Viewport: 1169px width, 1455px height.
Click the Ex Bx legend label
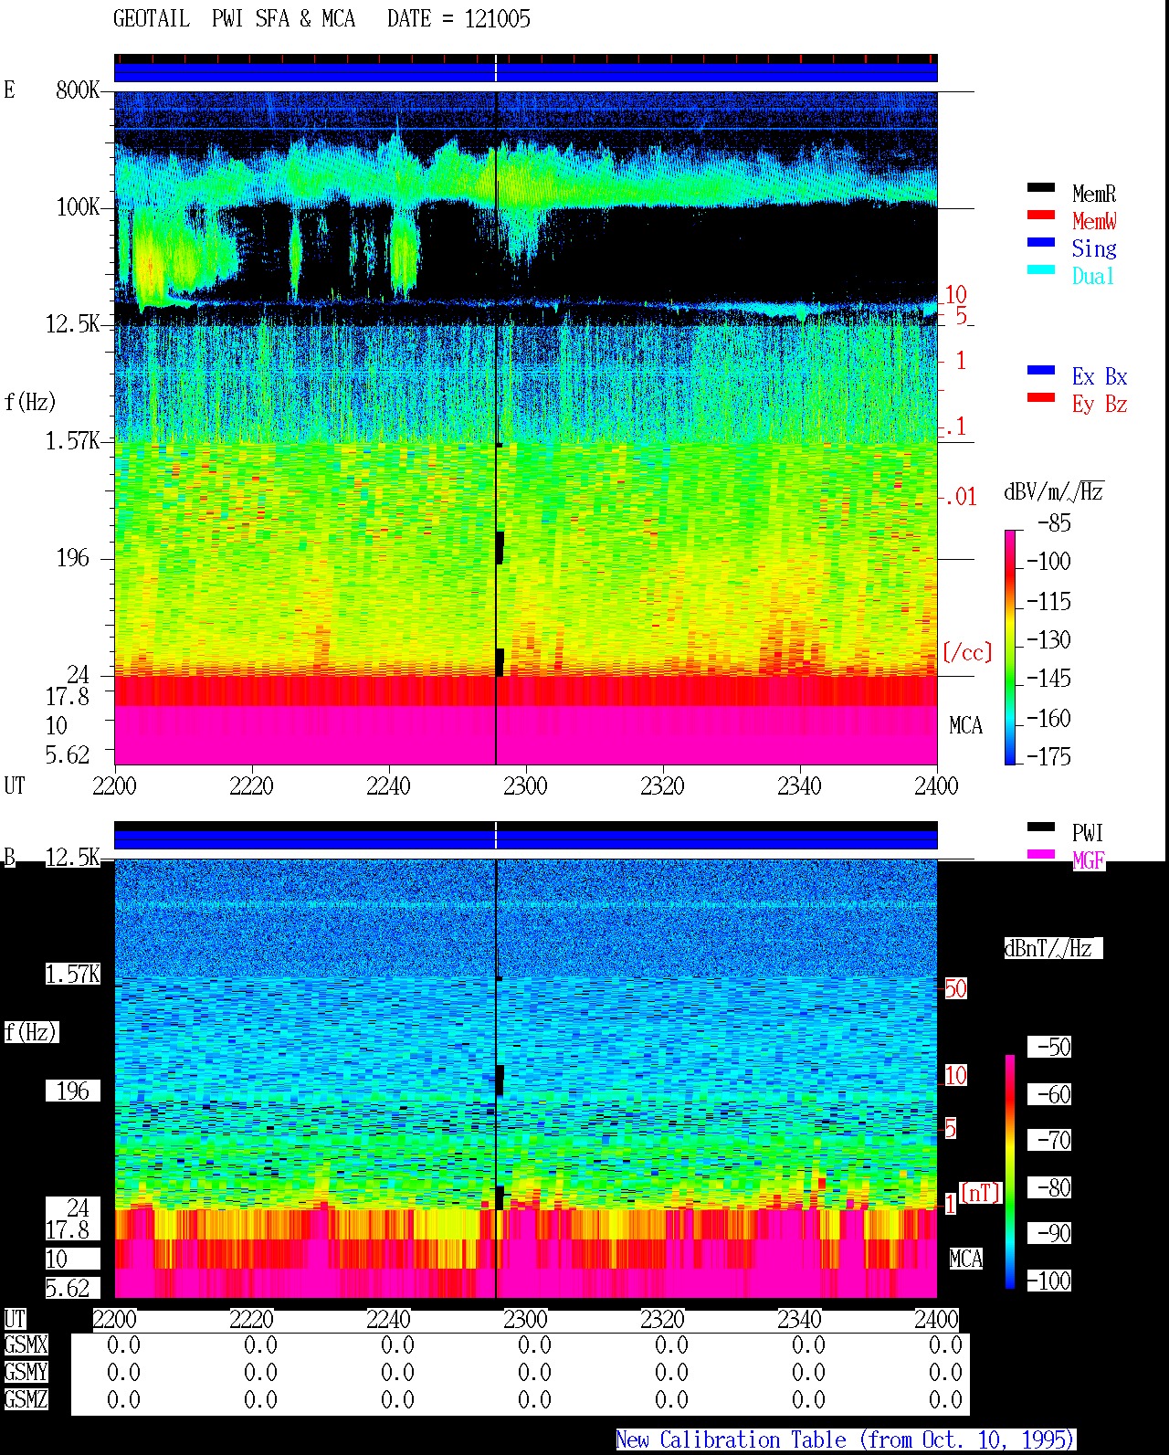[x=1100, y=376]
